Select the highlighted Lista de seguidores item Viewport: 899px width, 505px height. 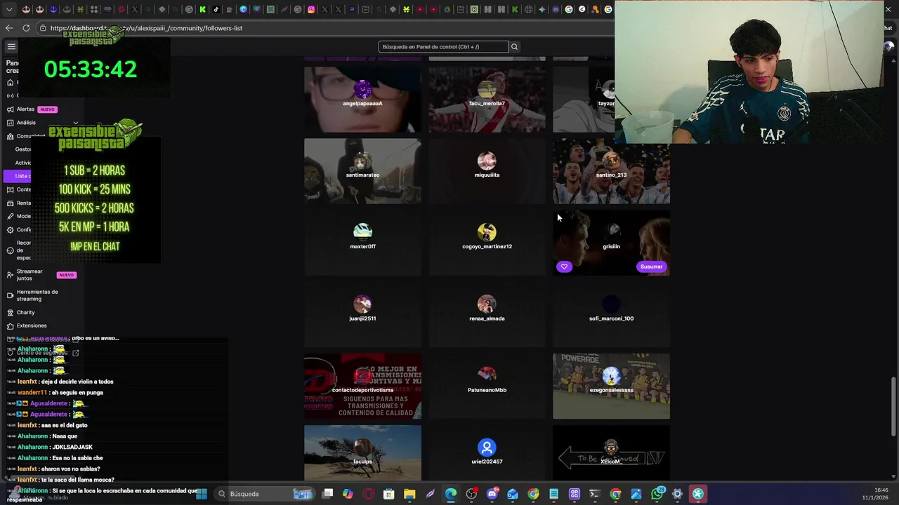tap(17, 176)
